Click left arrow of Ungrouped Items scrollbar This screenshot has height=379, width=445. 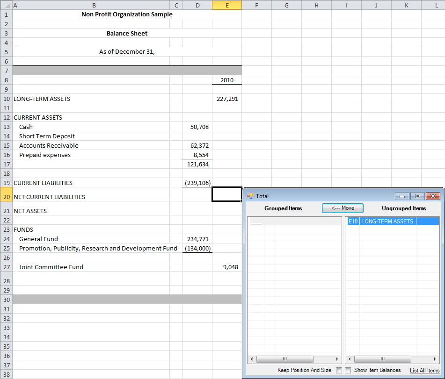point(350,359)
